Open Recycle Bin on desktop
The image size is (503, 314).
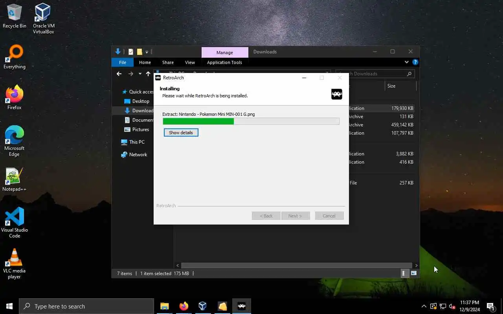tap(15, 16)
